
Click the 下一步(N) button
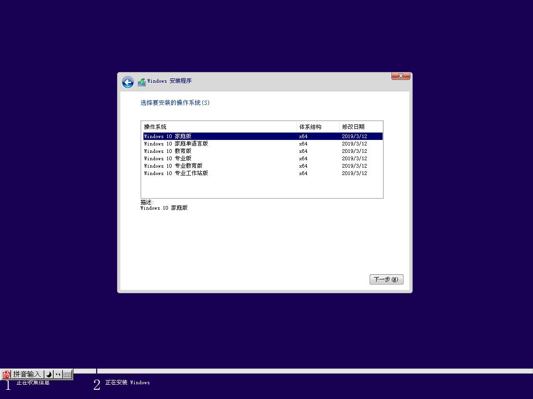pyautogui.click(x=386, y=279)
